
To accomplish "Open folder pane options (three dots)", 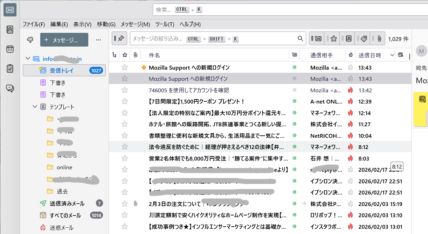I will click(x=98, y=40).
